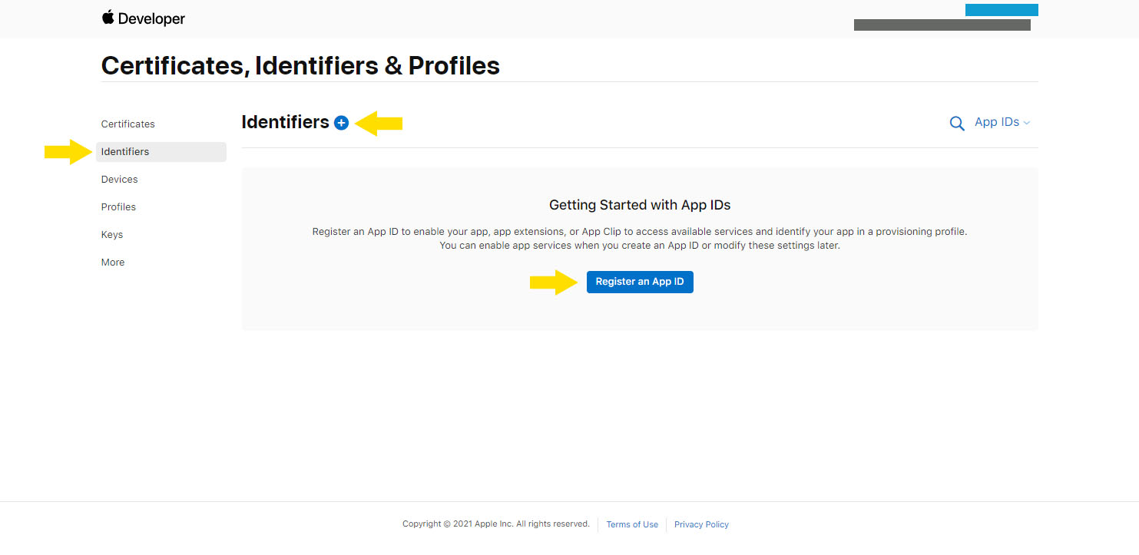
Task: Open search with the magnifier icon
Action: point(957,124)
